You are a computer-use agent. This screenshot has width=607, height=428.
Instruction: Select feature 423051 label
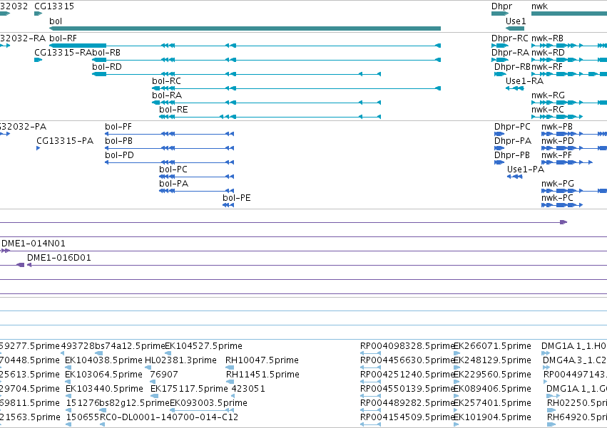point(248,389)
